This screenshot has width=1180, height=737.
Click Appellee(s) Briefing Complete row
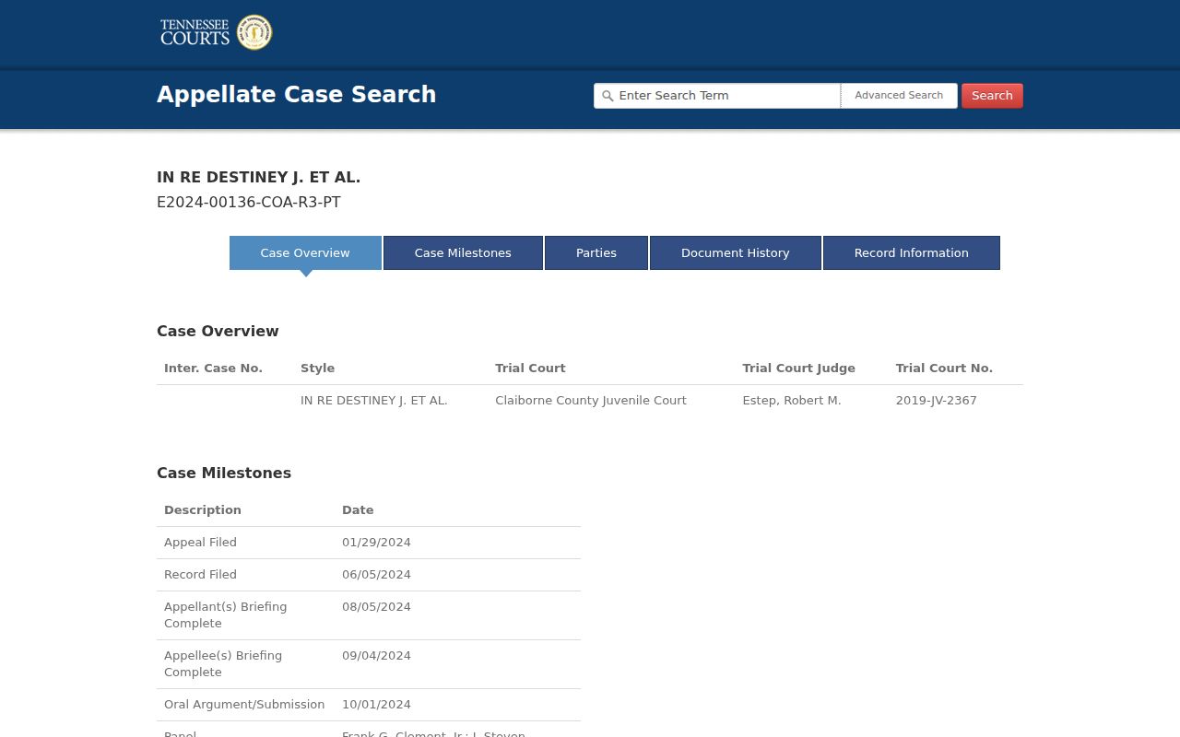pos(369,664)
